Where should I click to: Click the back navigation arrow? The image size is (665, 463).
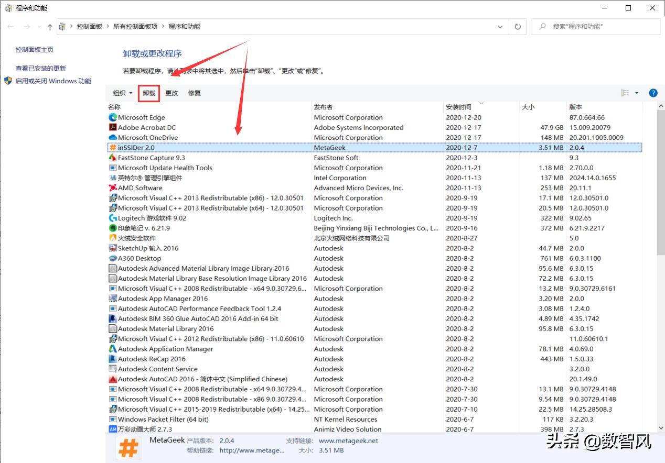point(10,27)
